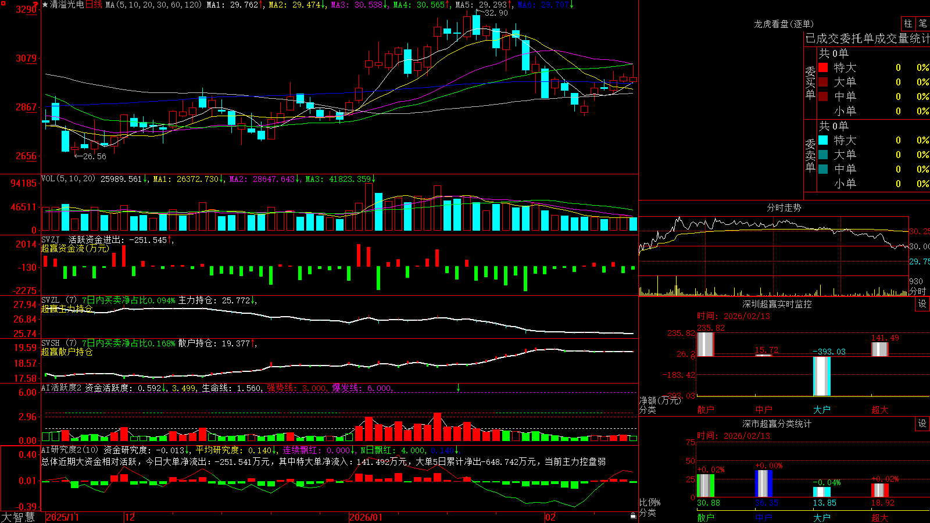Click the AI活跃度2 indicator label
Screen dimensions: 930x523
pyautogui.click(x=62, y=388)
